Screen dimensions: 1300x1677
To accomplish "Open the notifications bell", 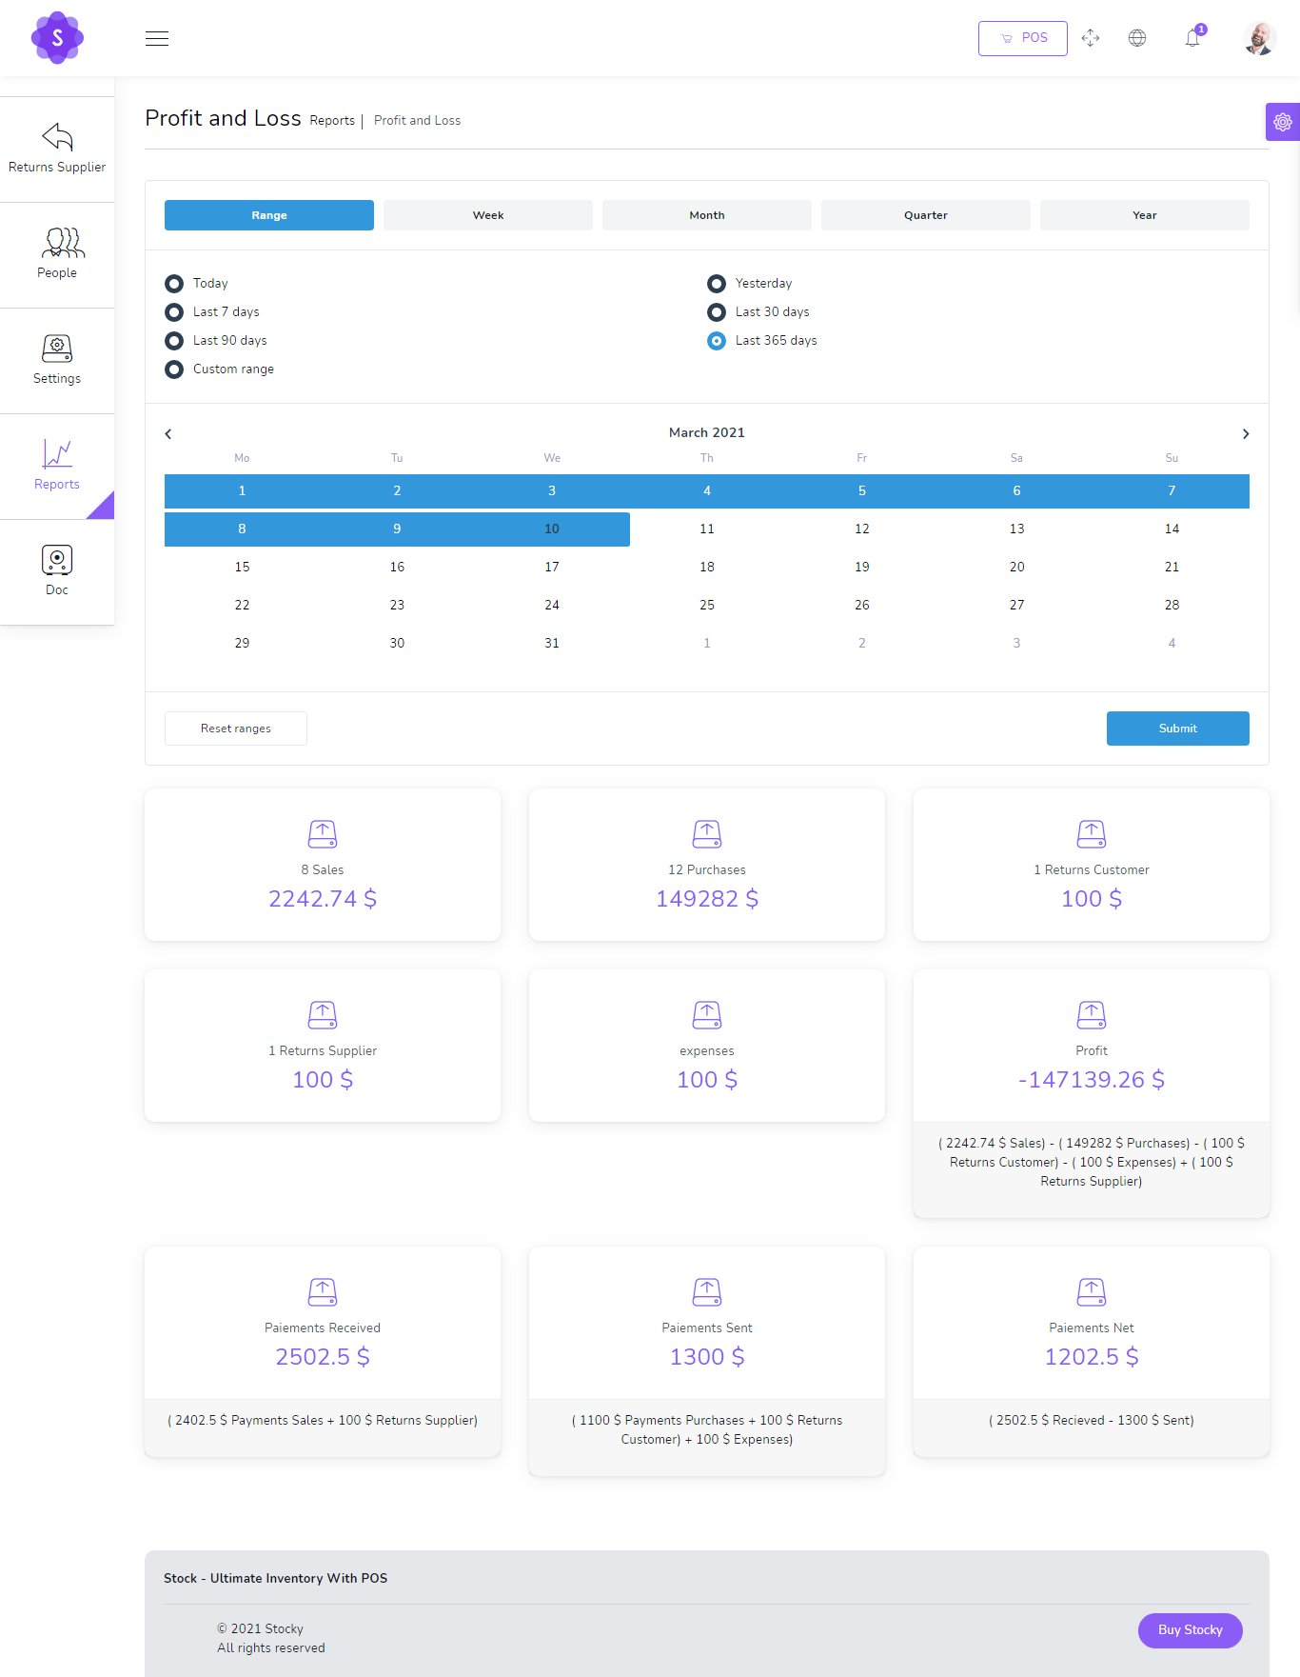I will [x=1192, y=38].
